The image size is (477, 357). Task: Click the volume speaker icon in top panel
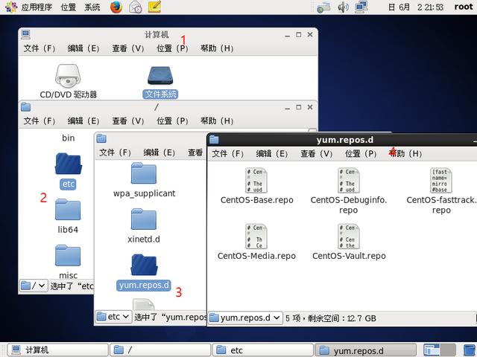tap(343, 7)
